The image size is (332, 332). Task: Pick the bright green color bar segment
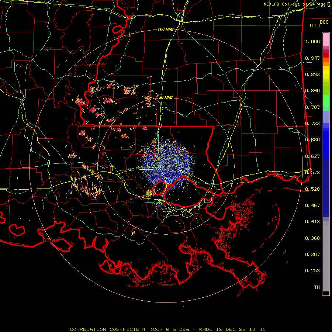point(326,101)
